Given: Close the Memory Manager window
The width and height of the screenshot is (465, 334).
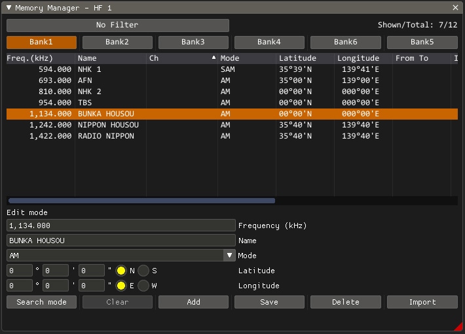Looking at the screenshot, I should 455,7.
